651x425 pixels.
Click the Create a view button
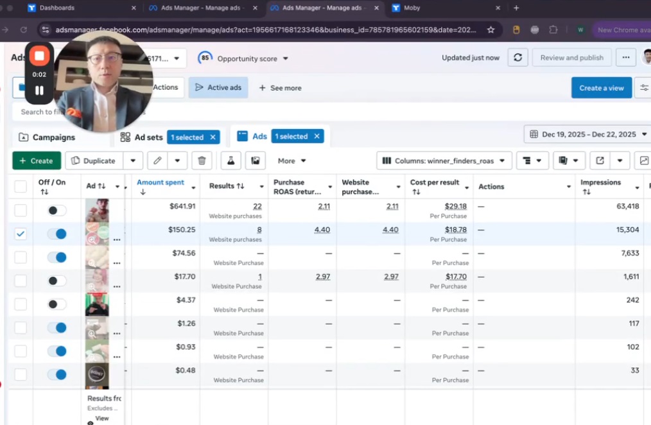[x=601, y=88]
